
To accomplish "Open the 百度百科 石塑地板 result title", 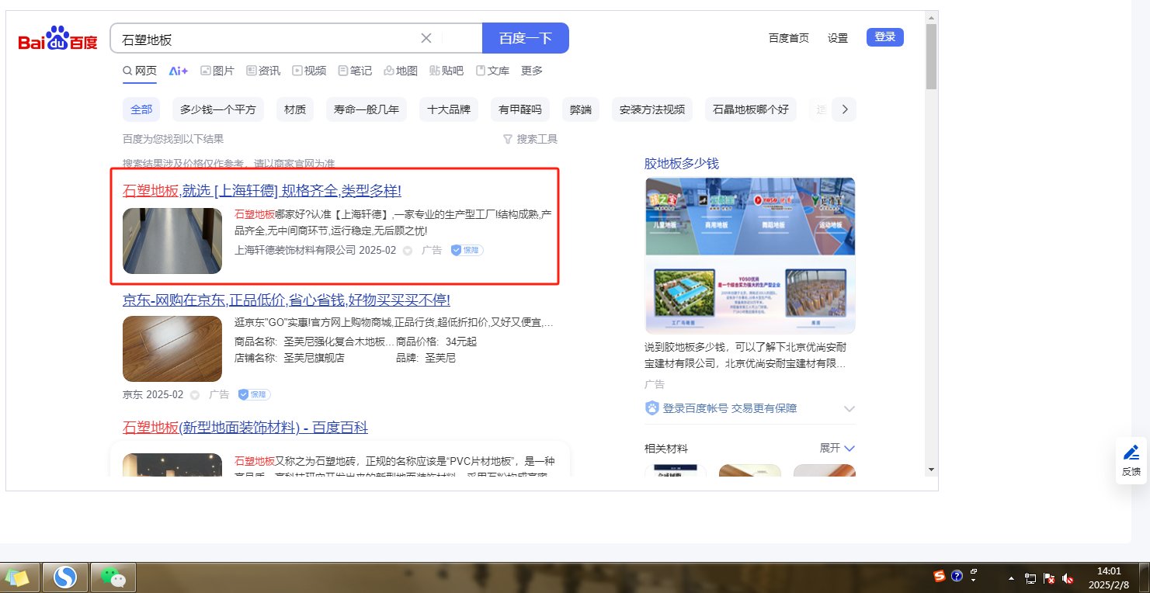I will (245, 428).
